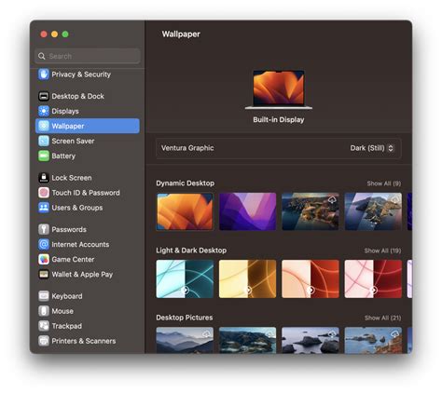This screenshot has width=442, height=393.
Task: Click the Screen Saver icon
Action: point(44,141)
